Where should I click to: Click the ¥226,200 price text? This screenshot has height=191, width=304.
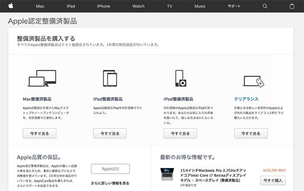[x=274, y=170]
